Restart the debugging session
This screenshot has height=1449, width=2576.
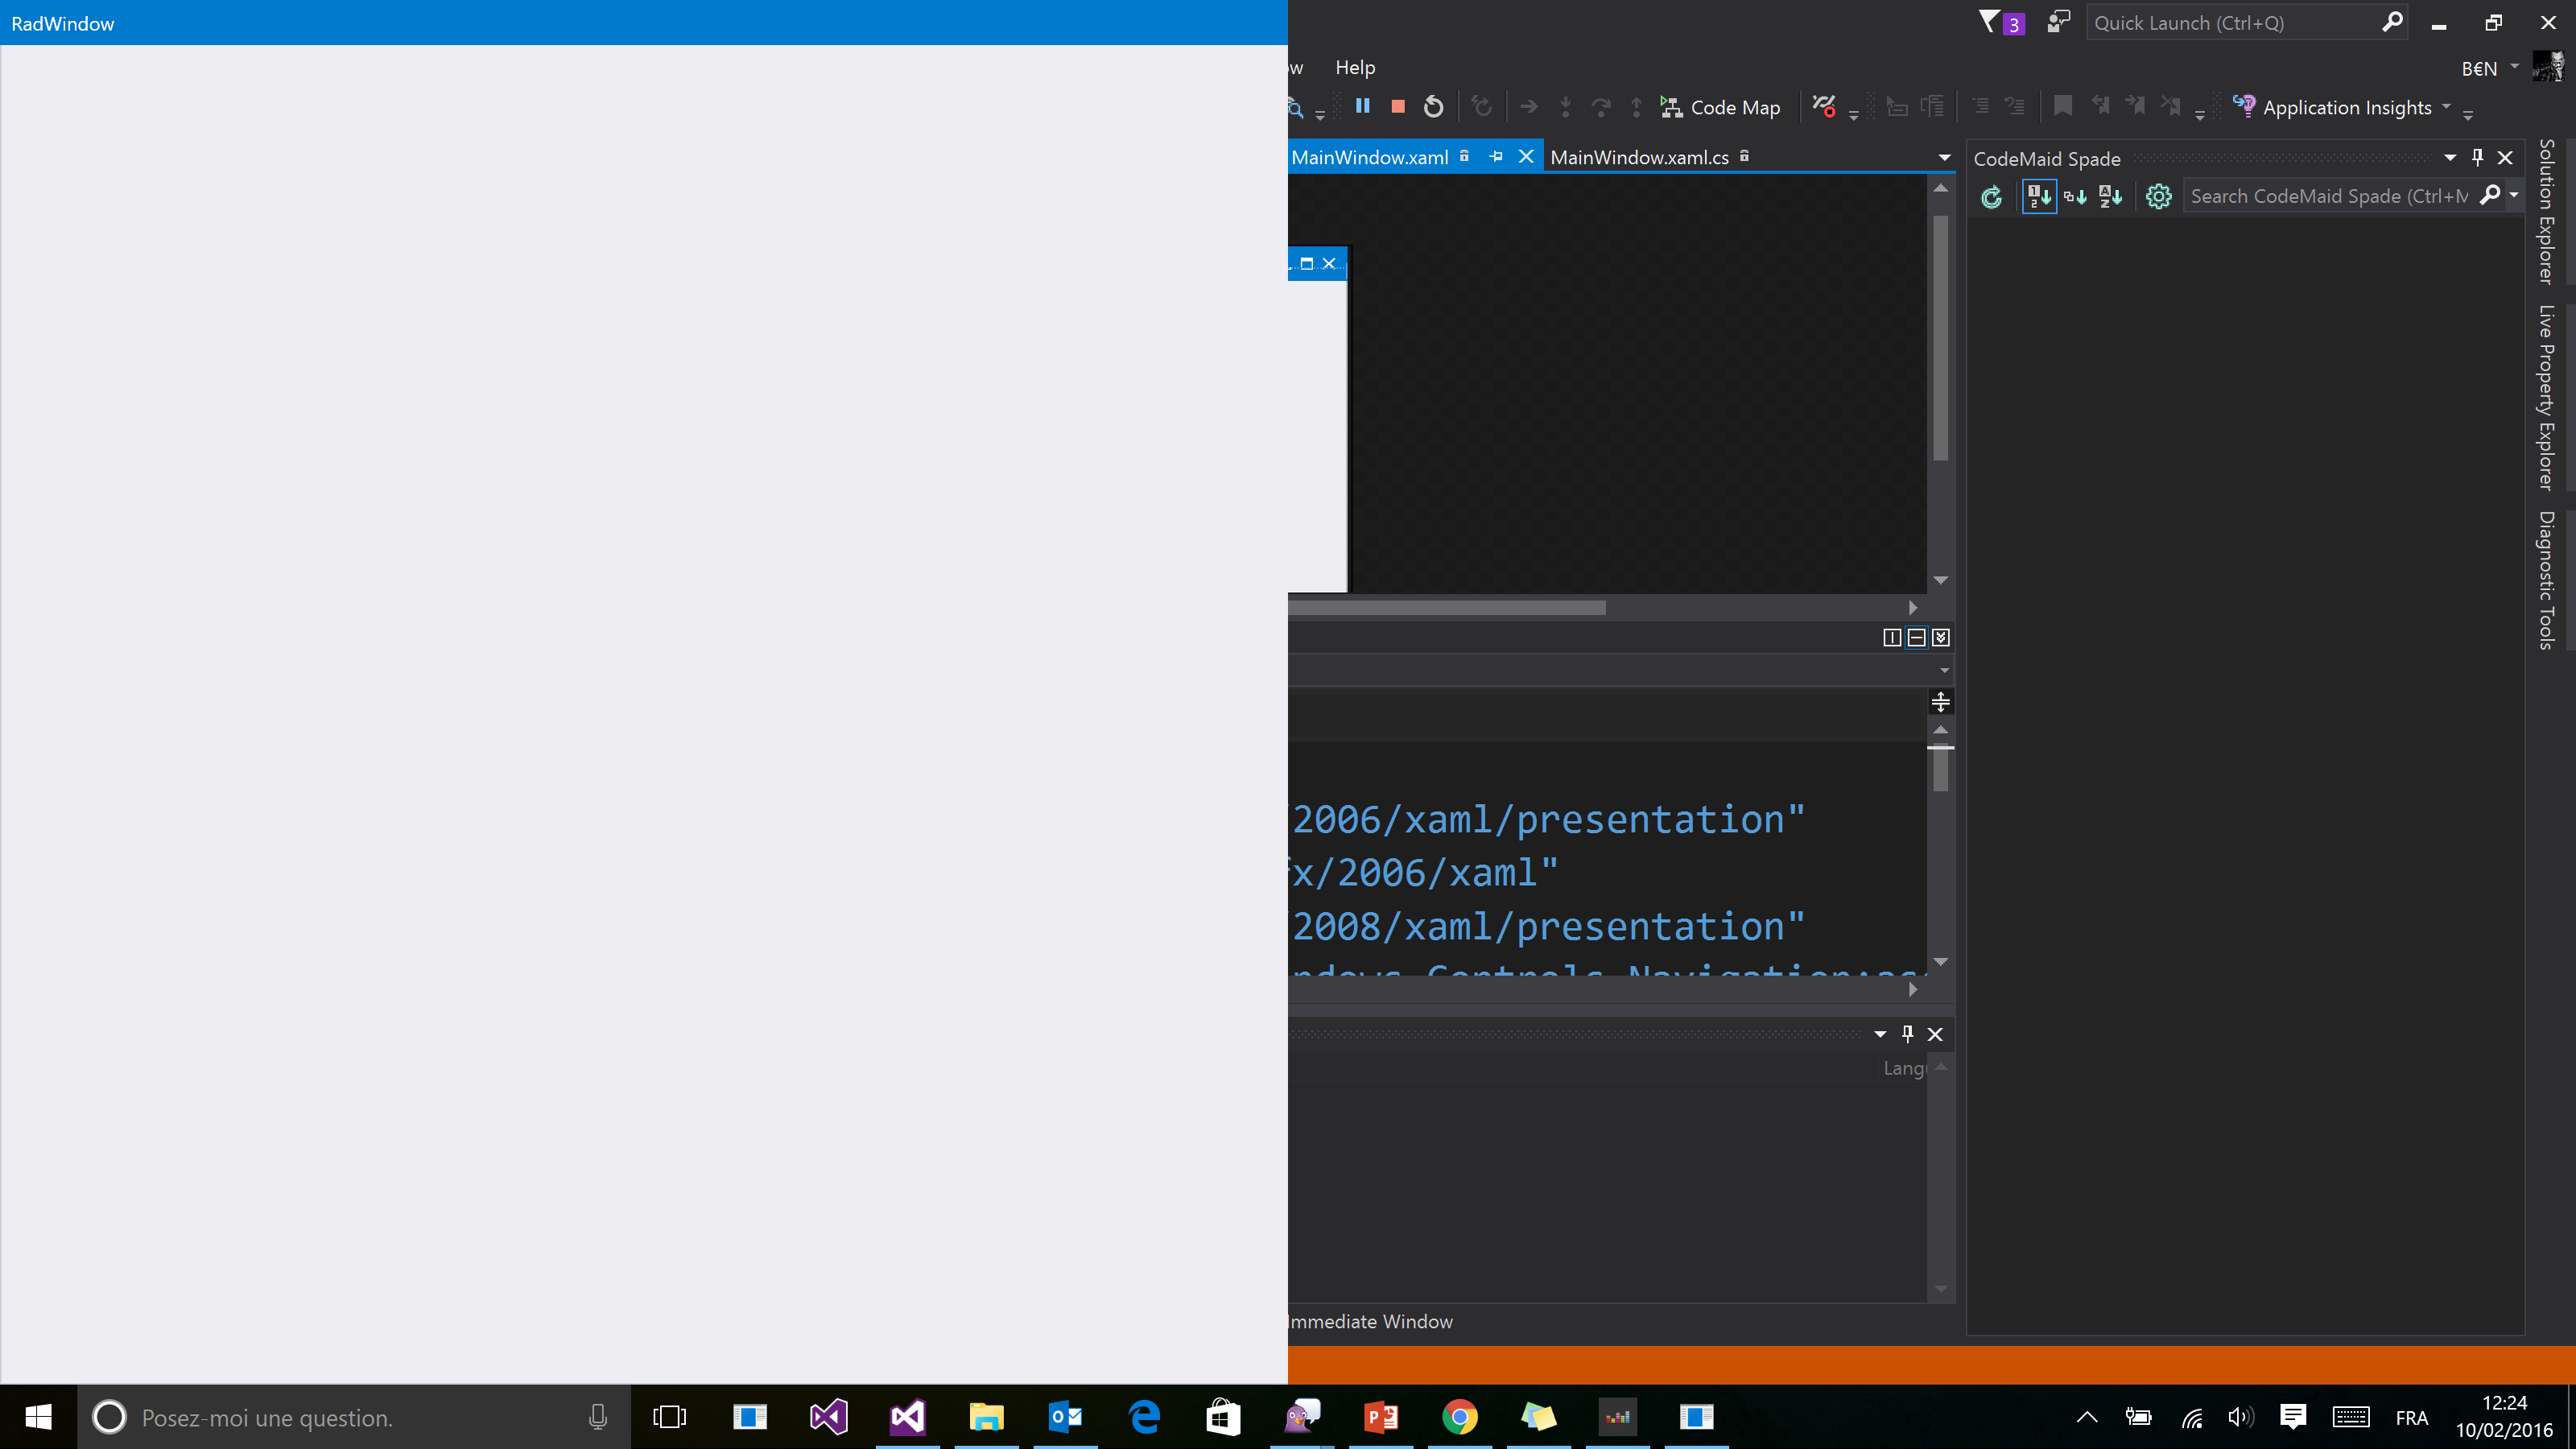click(x=1433, y=106)
